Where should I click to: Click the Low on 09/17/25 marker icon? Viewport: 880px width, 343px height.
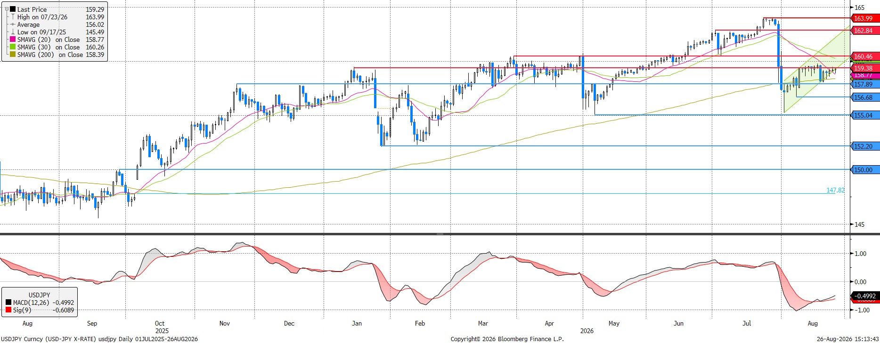click(13, 32)
